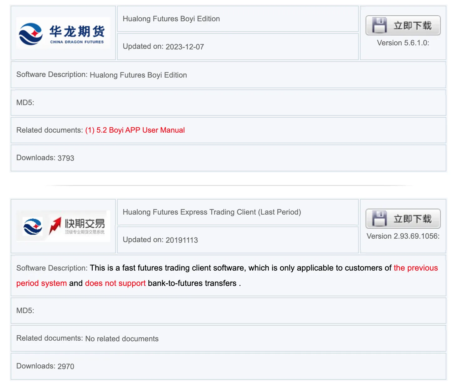
Task: Click the 'bank-to-futures transfers' text
Action: click(192, 283)
